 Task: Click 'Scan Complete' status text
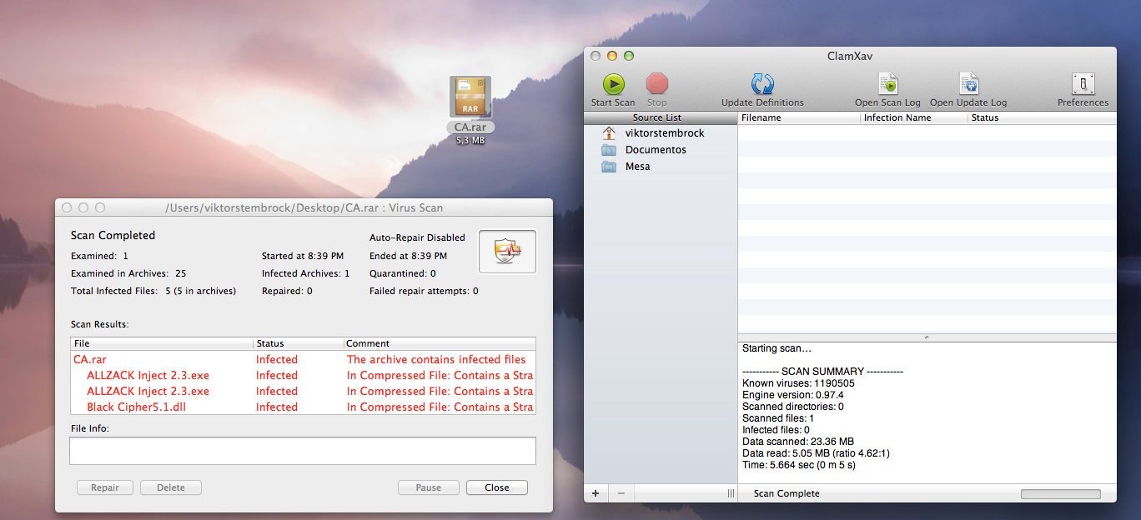coord(787,494)
